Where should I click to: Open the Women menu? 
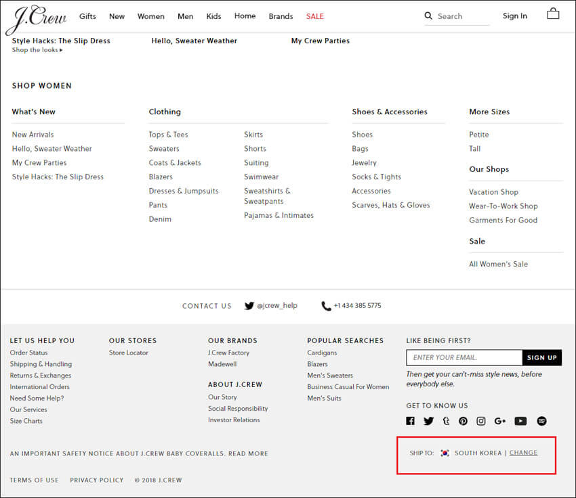pos(151,16)
